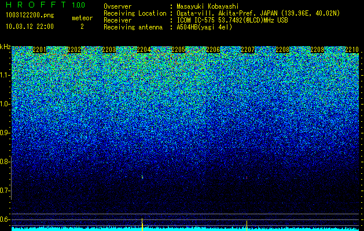This screenshot has height=231, width=364.
Task: Click the 2205 time marker
Action: coord(178,50)
